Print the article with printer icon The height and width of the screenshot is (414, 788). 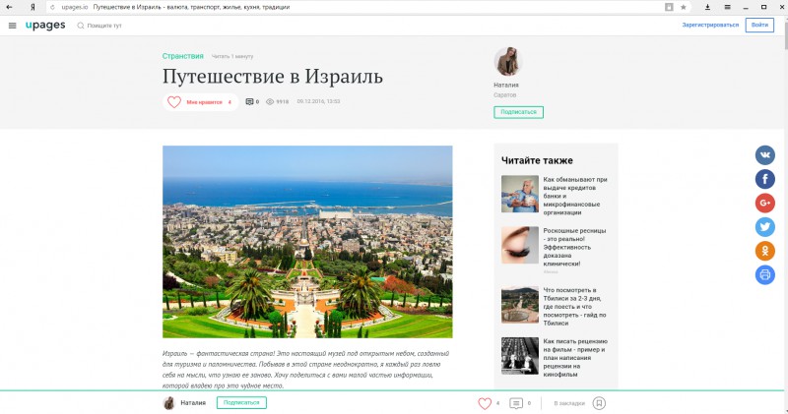click(765, 274)
